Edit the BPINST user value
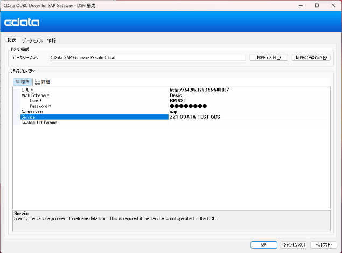The image size is (342, 253). (249, 101)
